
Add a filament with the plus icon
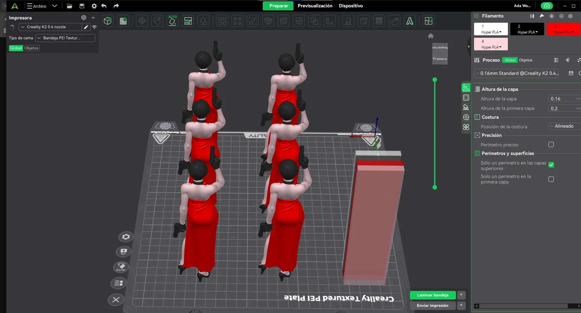552,16
